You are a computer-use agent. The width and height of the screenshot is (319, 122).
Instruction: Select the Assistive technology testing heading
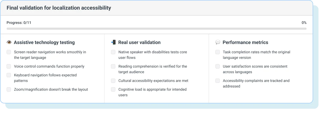[x=44, y=42]
